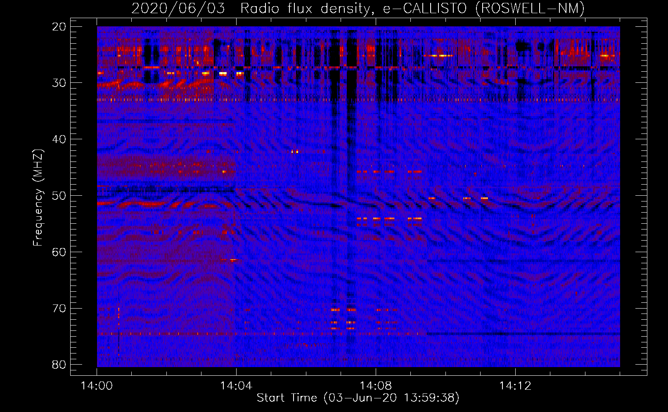Click the '14:08' time tick label

[376, 386]
